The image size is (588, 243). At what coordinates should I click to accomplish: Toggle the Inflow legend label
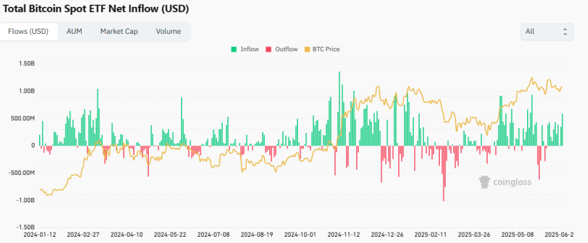(x=250, y=49)
